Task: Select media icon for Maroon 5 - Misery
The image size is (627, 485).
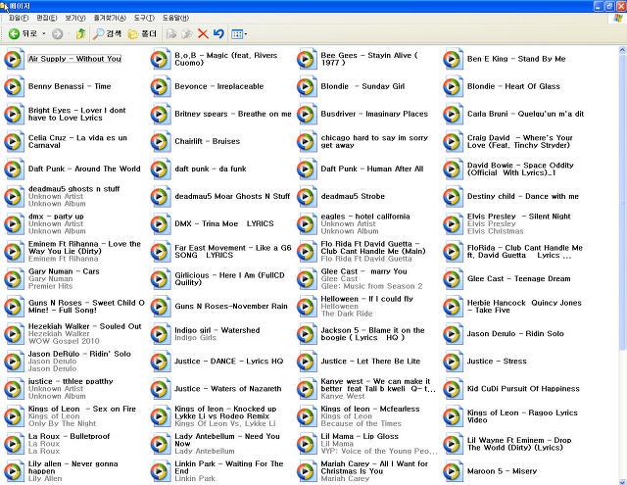Action: [454, 471]
